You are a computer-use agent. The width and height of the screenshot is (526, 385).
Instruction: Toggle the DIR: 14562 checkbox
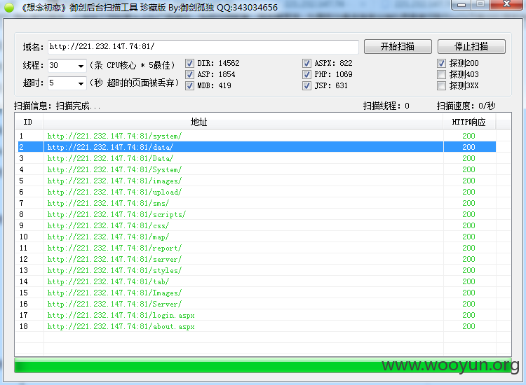coord(189,63)
